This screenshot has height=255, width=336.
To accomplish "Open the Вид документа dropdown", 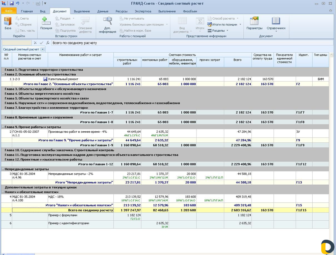I will click(183, 25).
